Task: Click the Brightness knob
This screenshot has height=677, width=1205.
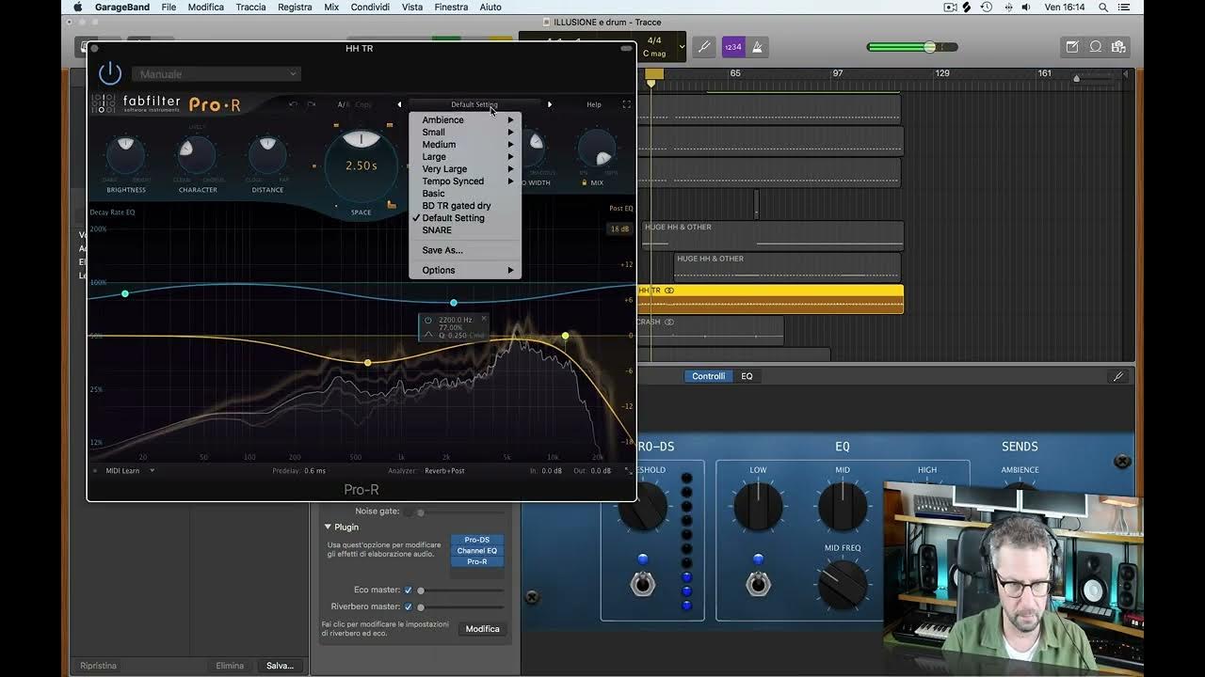Action: click(125, 155)
